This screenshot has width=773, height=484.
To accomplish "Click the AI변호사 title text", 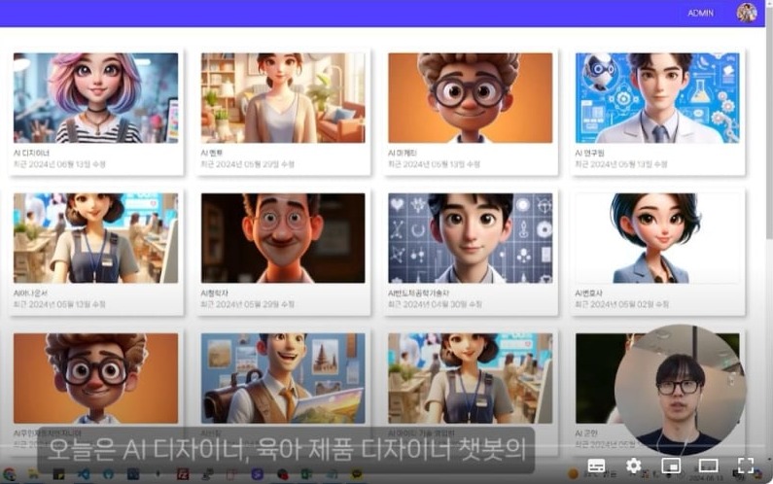I will [x=591, y=293].
